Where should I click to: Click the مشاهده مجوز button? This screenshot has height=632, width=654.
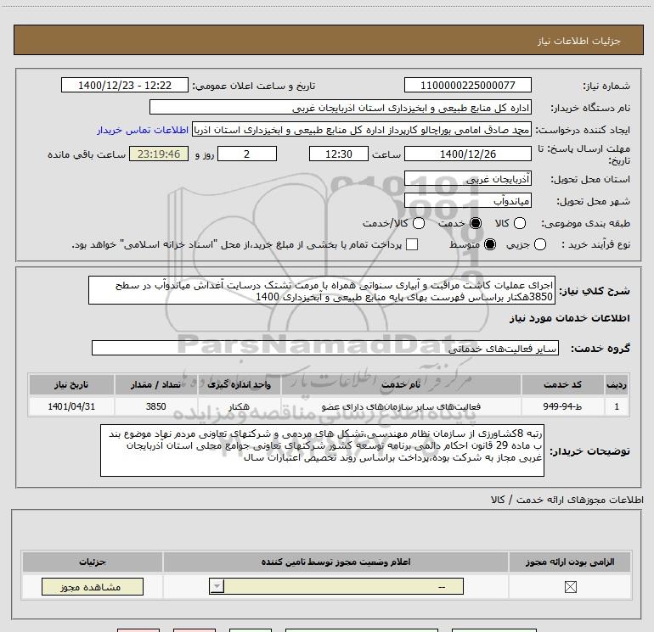coord(93,586)
